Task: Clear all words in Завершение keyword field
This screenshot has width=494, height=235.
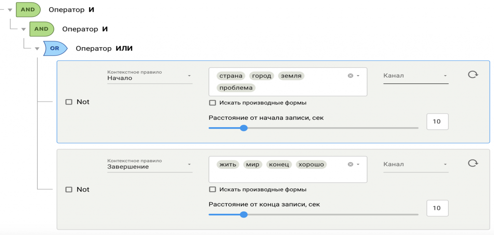Action: (x=350, y=164)
